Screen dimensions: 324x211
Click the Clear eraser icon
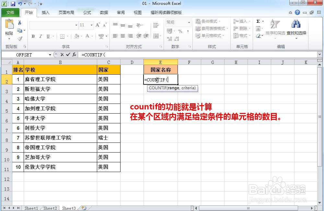point(258,36)
